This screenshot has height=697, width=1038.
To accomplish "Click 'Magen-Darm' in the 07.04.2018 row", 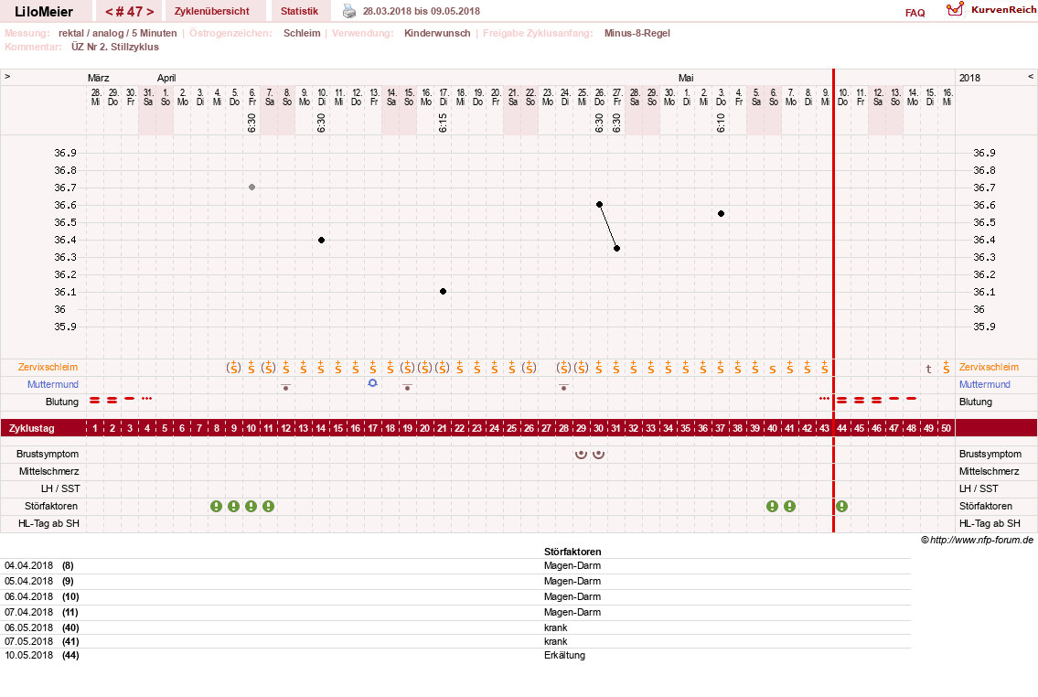I will 572,612.
